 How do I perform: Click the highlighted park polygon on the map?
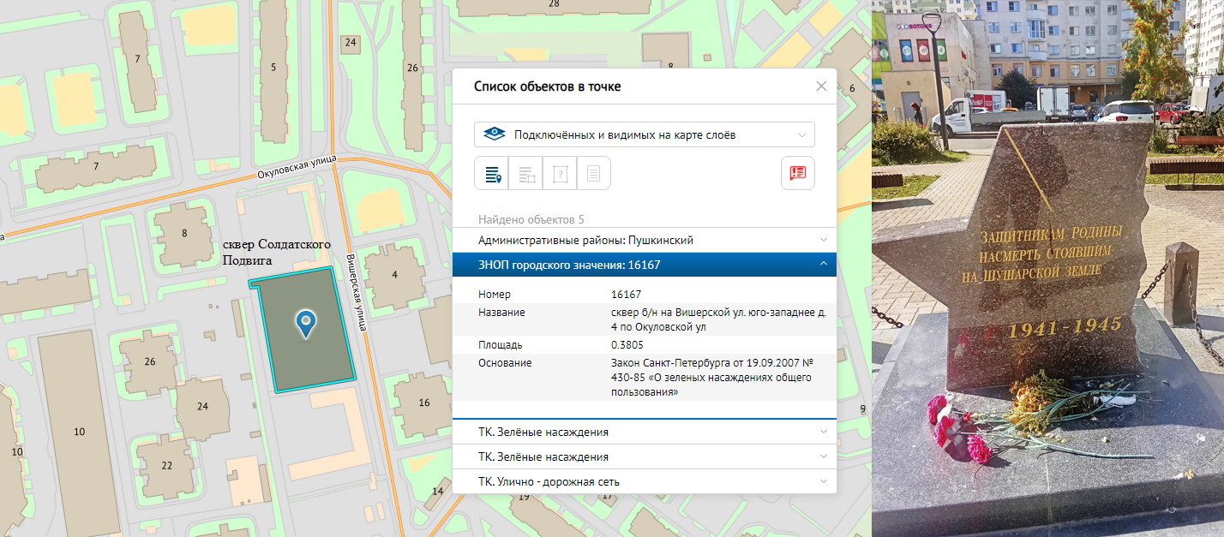tap(302, 329)
